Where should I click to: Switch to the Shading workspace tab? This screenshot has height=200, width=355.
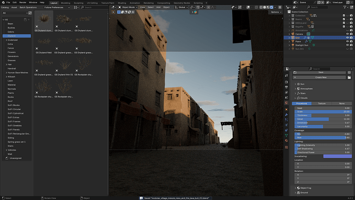[122, 3]
